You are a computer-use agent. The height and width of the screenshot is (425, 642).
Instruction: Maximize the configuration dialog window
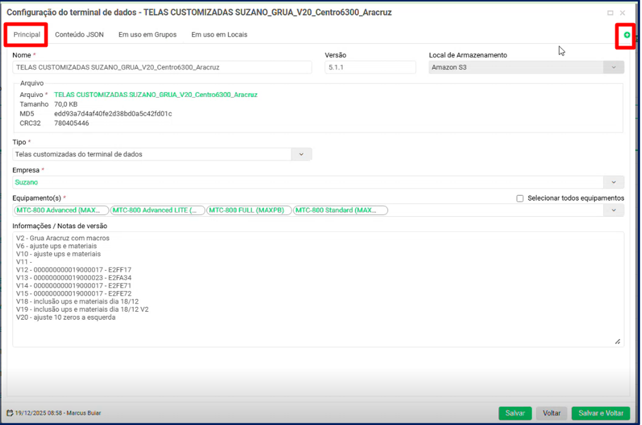610,13
